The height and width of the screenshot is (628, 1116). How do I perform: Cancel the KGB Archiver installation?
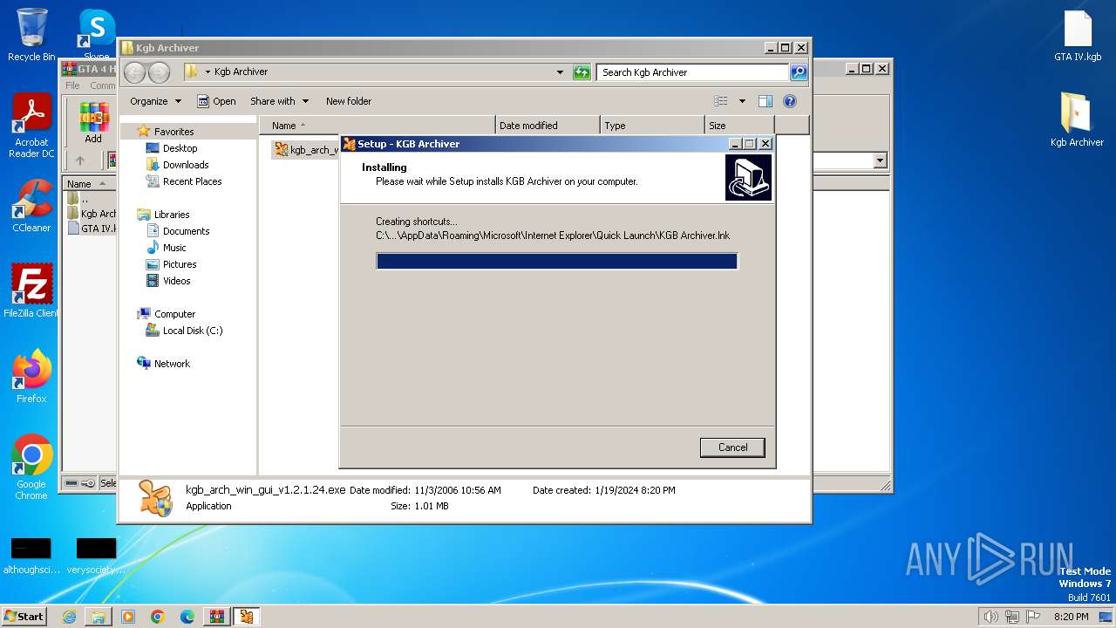pyautogui.click(x=732, y=447)
